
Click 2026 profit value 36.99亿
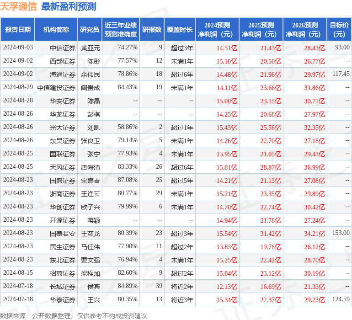coord(315,167)
